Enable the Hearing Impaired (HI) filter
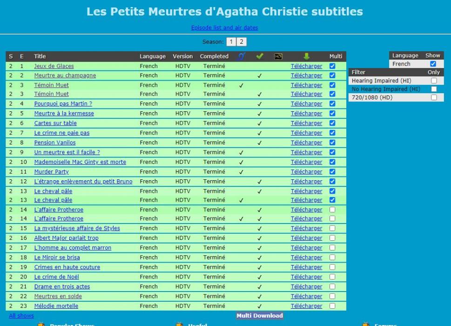 tap(434, 81)
